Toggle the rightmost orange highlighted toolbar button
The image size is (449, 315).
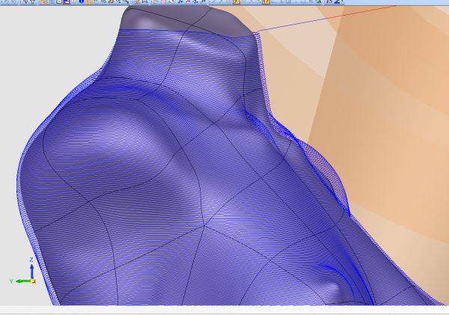pos(266,1)
